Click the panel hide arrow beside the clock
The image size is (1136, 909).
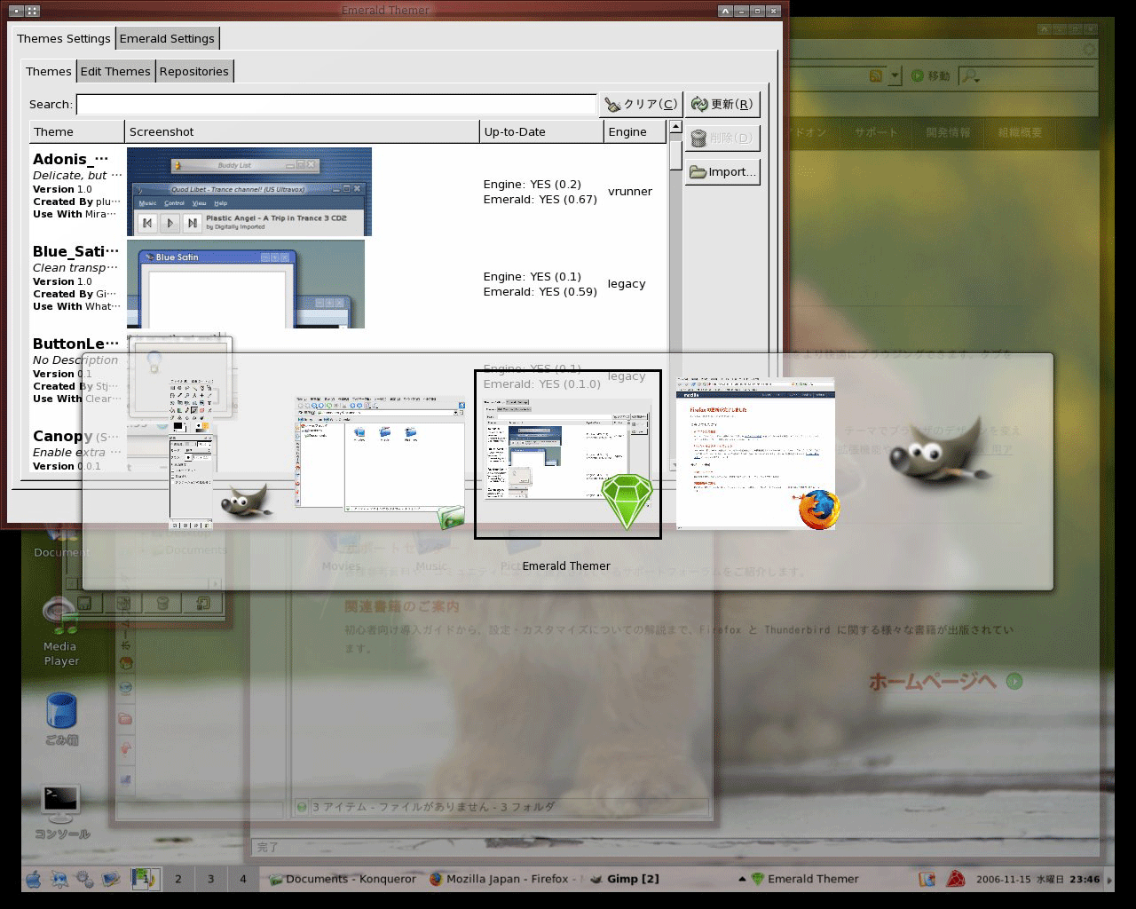pos(1109,880)
